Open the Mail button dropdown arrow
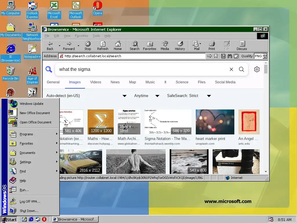The width and height of the screenshot is (297, 223). click(200, 44)
